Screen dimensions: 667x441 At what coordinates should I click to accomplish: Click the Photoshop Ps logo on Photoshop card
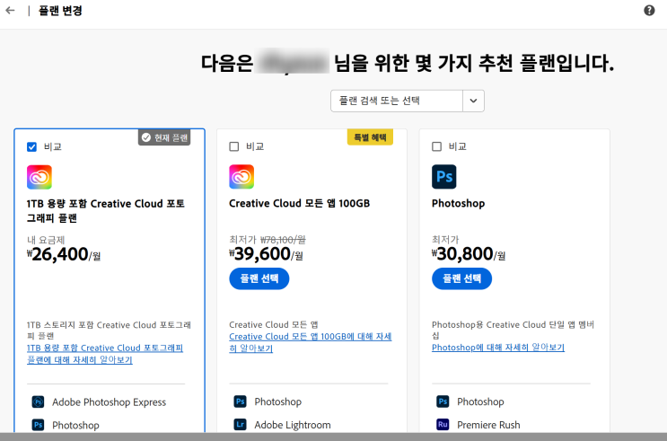point(444,177)
